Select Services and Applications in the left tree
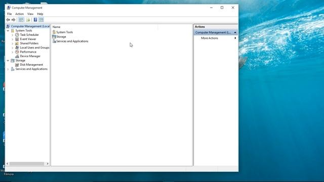This screenshot has height=182, width=324. (31, 69)
